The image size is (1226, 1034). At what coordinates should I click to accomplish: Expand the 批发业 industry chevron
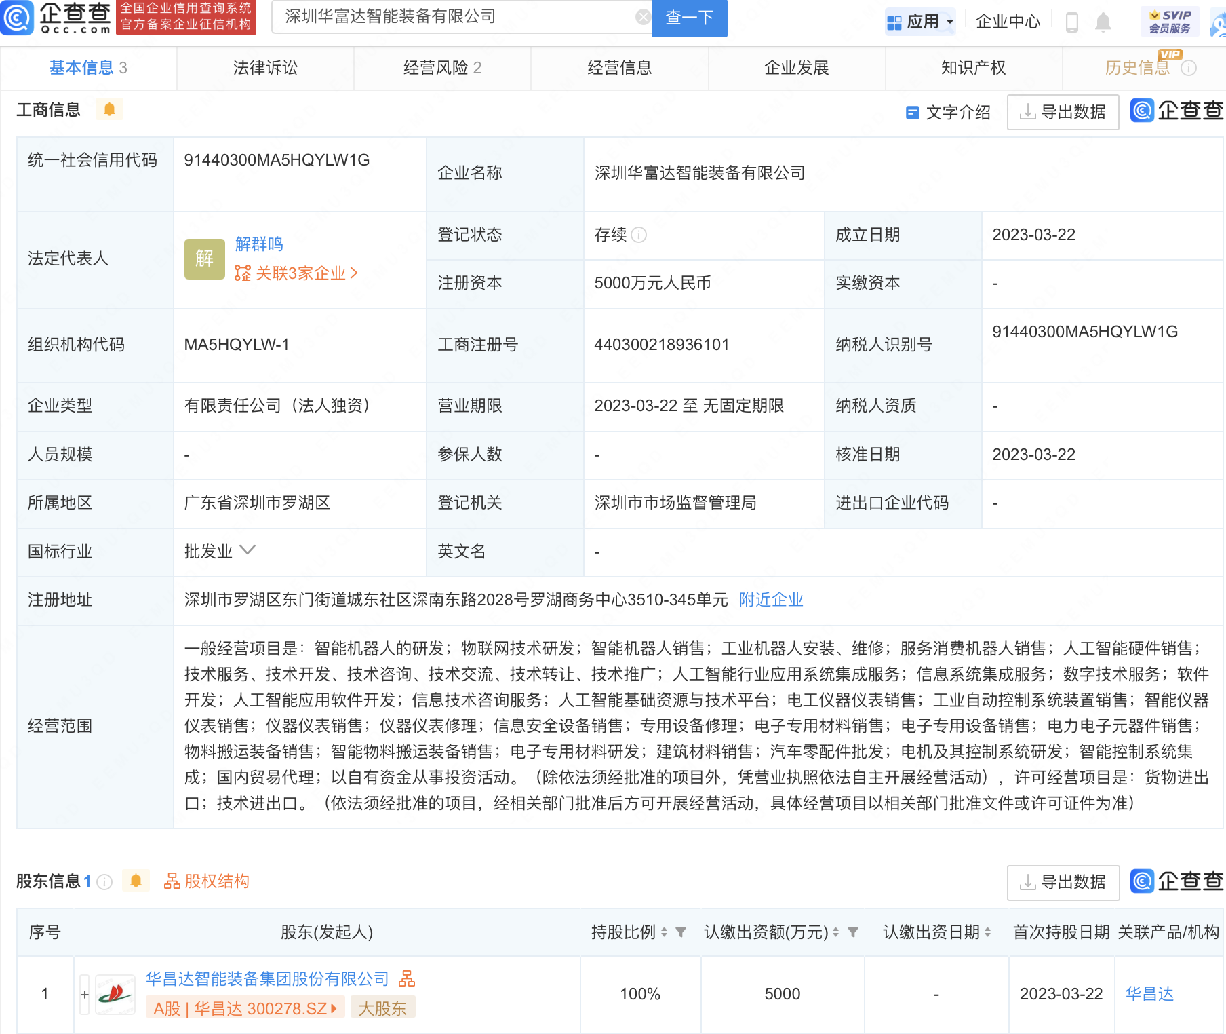[248, 550]
